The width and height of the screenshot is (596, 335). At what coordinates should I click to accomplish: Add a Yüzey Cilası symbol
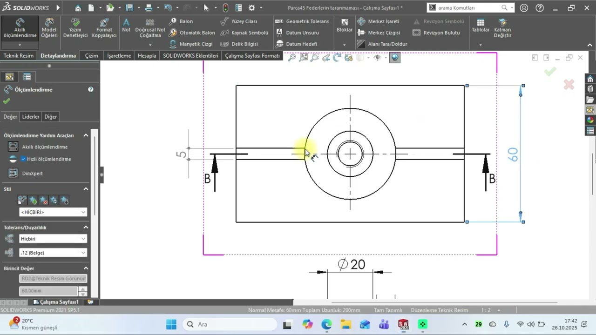click(x=239, y=21)
